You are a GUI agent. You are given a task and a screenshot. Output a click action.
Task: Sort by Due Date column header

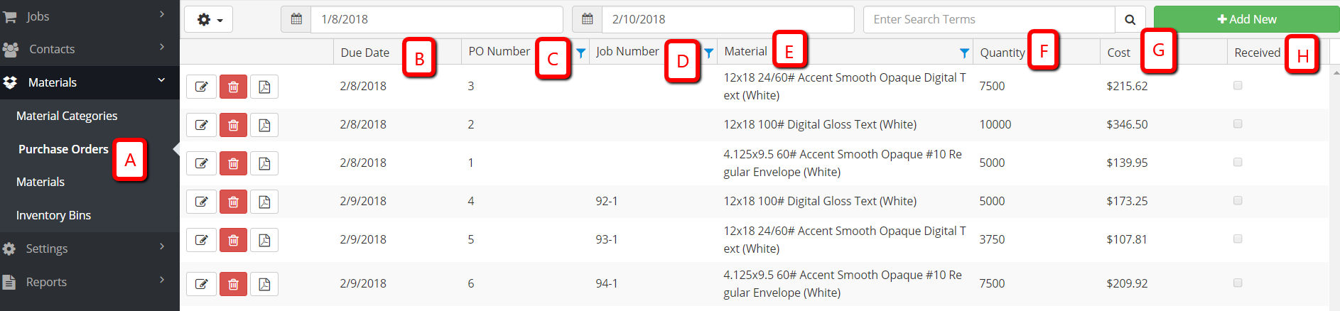point(365,53)
